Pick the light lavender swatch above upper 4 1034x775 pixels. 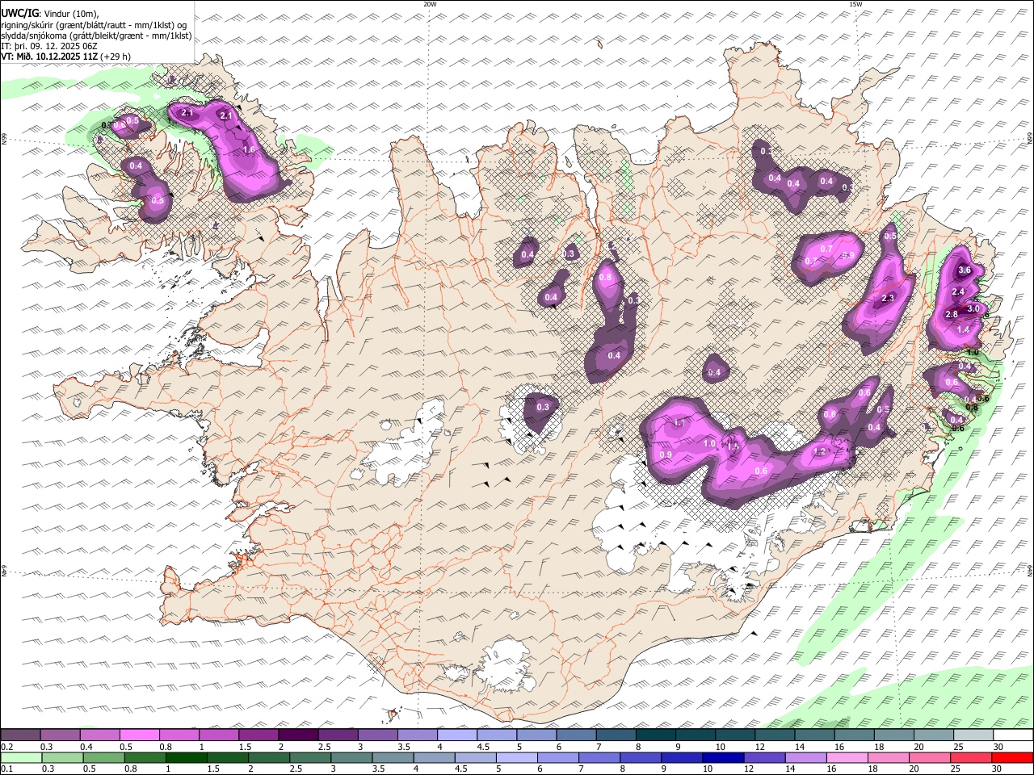(457, 735)
